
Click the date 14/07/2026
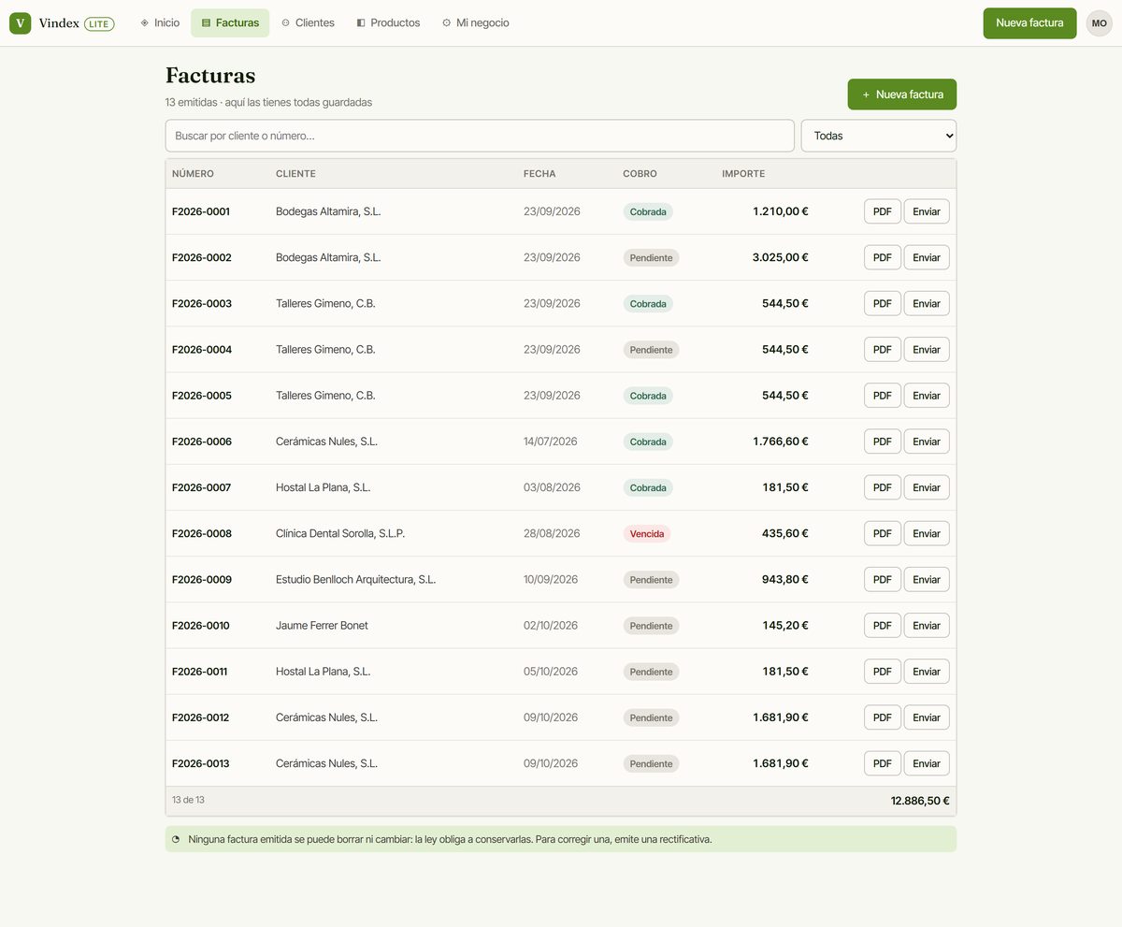551,442
